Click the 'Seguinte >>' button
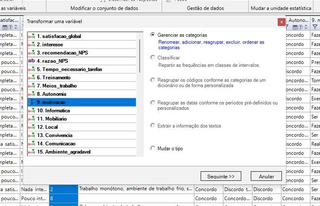320x206 pixels. [x=221, y=176]
